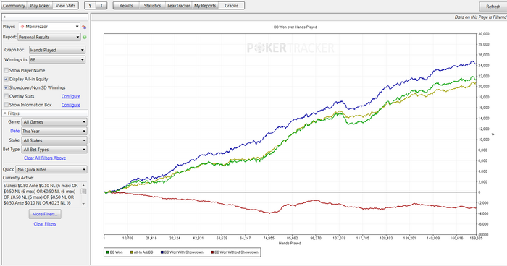Image resolution: width=507 pixels, height=266 pixels.
Task: Click the select players icon beside Player
Action: pos(84,27)
